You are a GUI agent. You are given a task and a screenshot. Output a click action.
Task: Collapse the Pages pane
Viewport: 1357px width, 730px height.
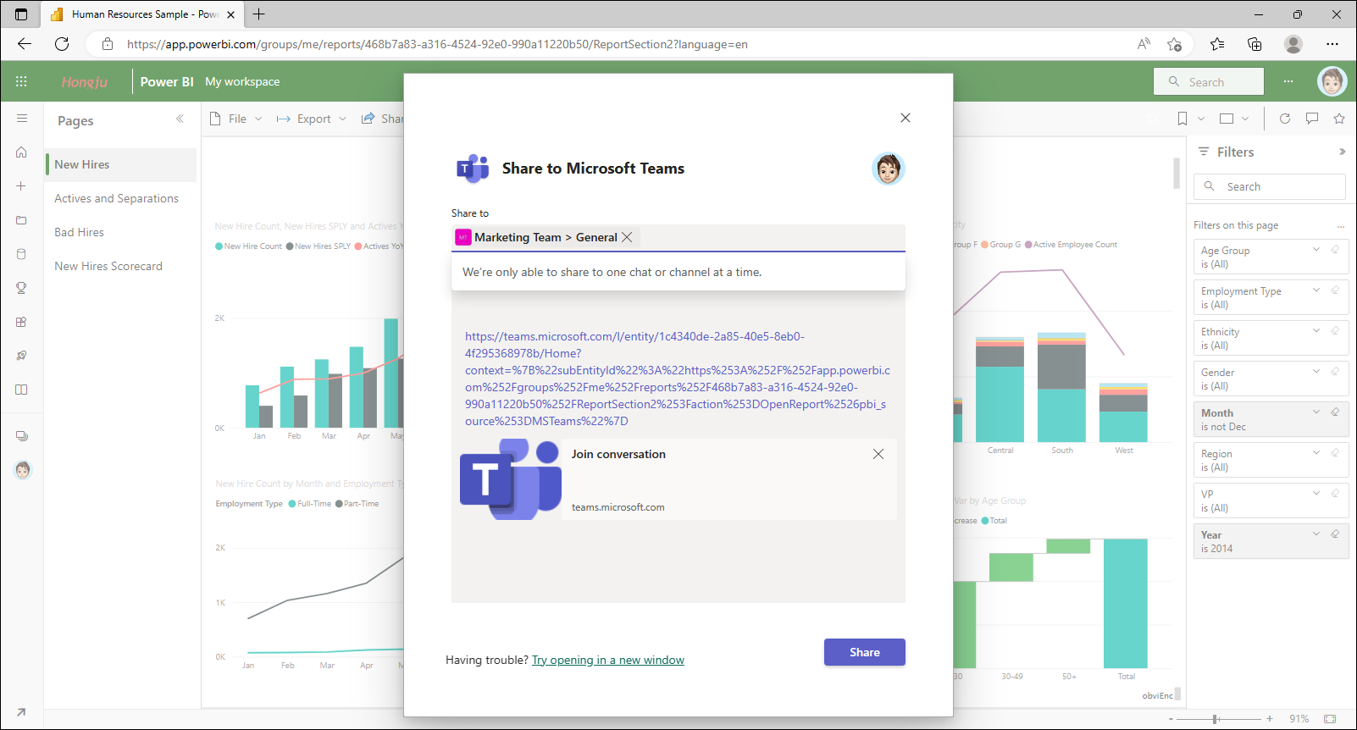(x=180, y=119)
